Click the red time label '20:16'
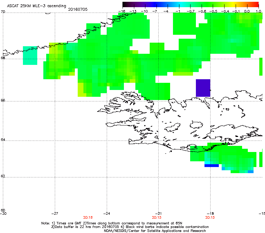This screenshot has height=233, width=265. click(x=88, y=218)
